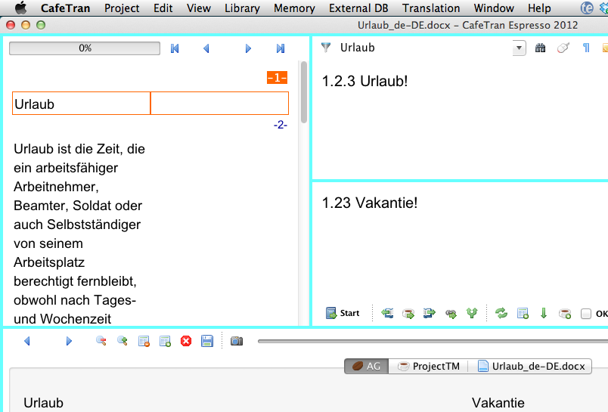The width and height of the screenshot is (608, 412).
Task: Click the green circular refresh arrows icon
Action: click(501, 314)
